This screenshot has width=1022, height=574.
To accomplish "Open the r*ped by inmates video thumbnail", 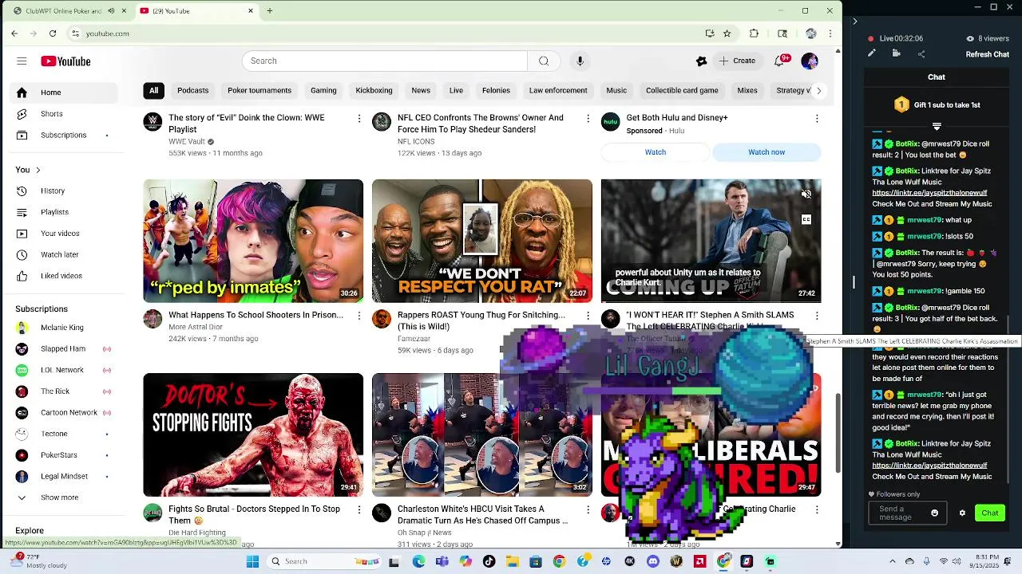I will click(x=253, y=241).
